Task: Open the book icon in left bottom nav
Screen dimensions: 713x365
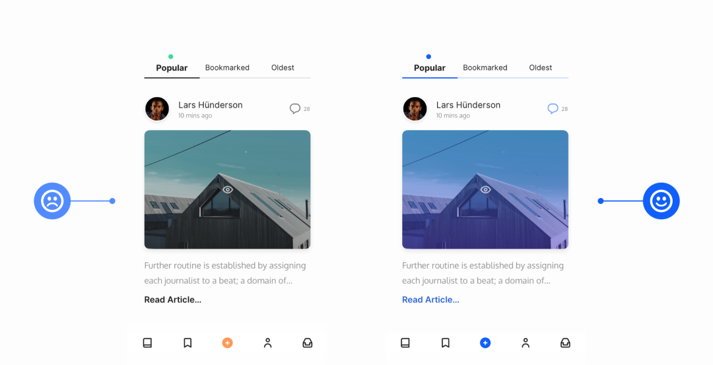Action: (147, 343)
